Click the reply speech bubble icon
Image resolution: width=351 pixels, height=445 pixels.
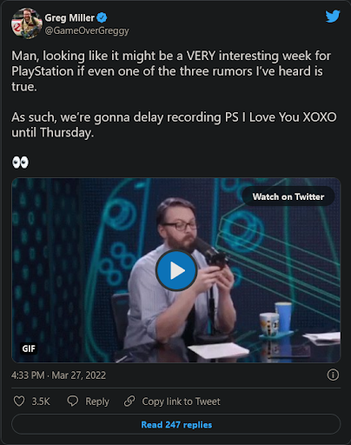pyautogui.click(x=73, y=402)
